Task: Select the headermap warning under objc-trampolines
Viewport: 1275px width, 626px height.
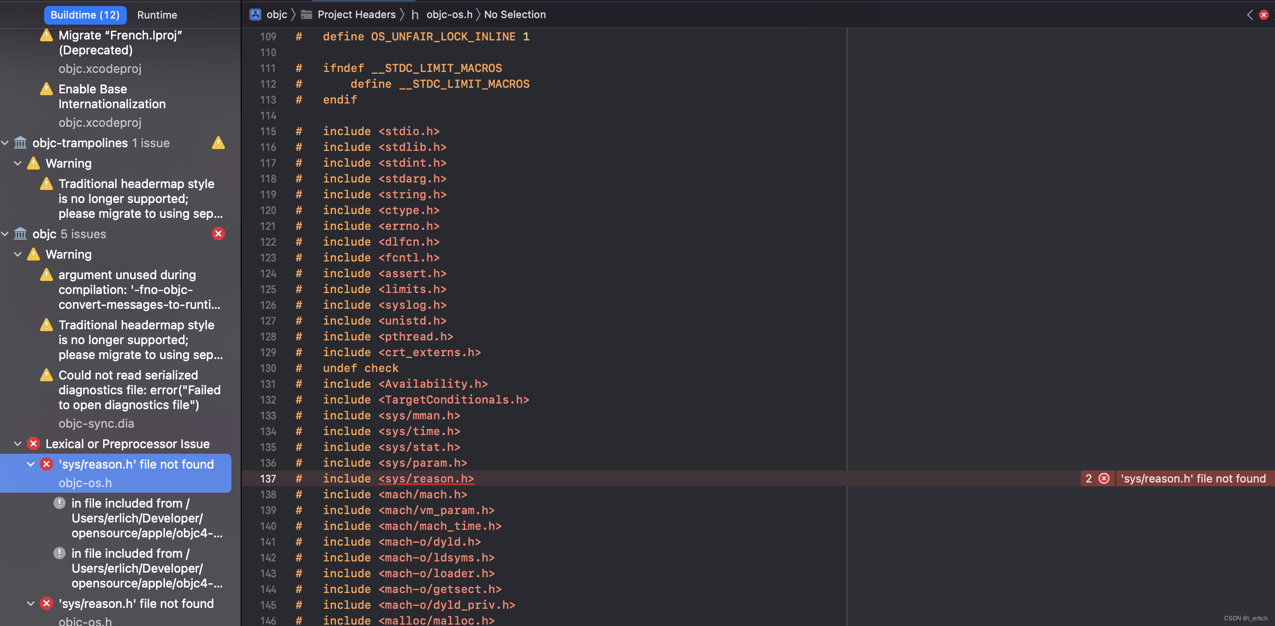Action: (x=141, y=198)
